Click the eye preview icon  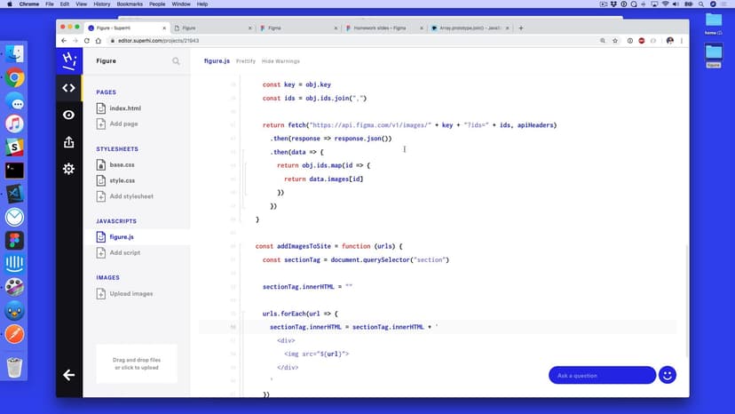pos(68,115)
